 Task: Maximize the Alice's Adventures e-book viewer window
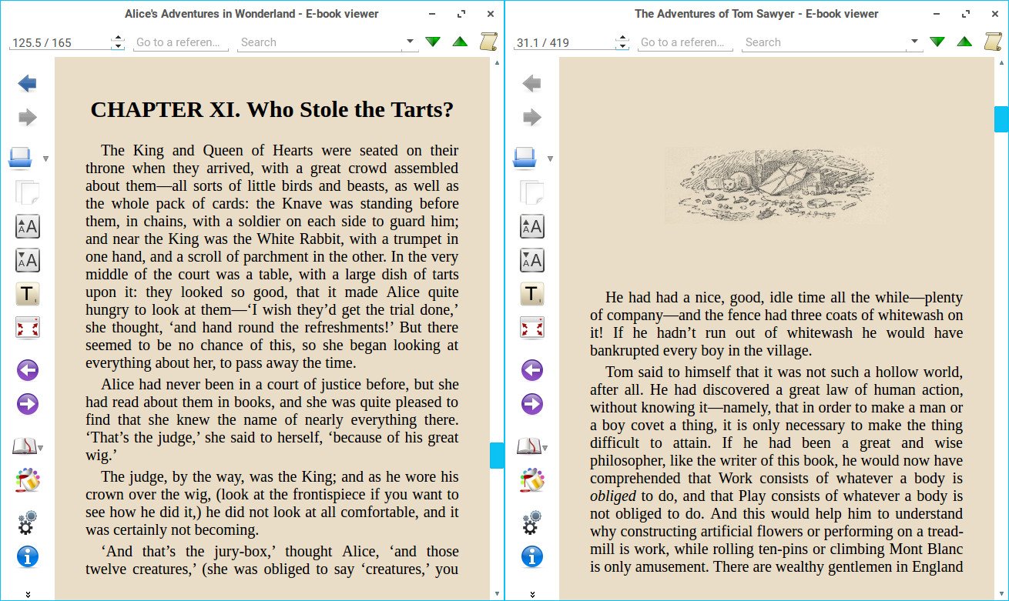(461, 14)
